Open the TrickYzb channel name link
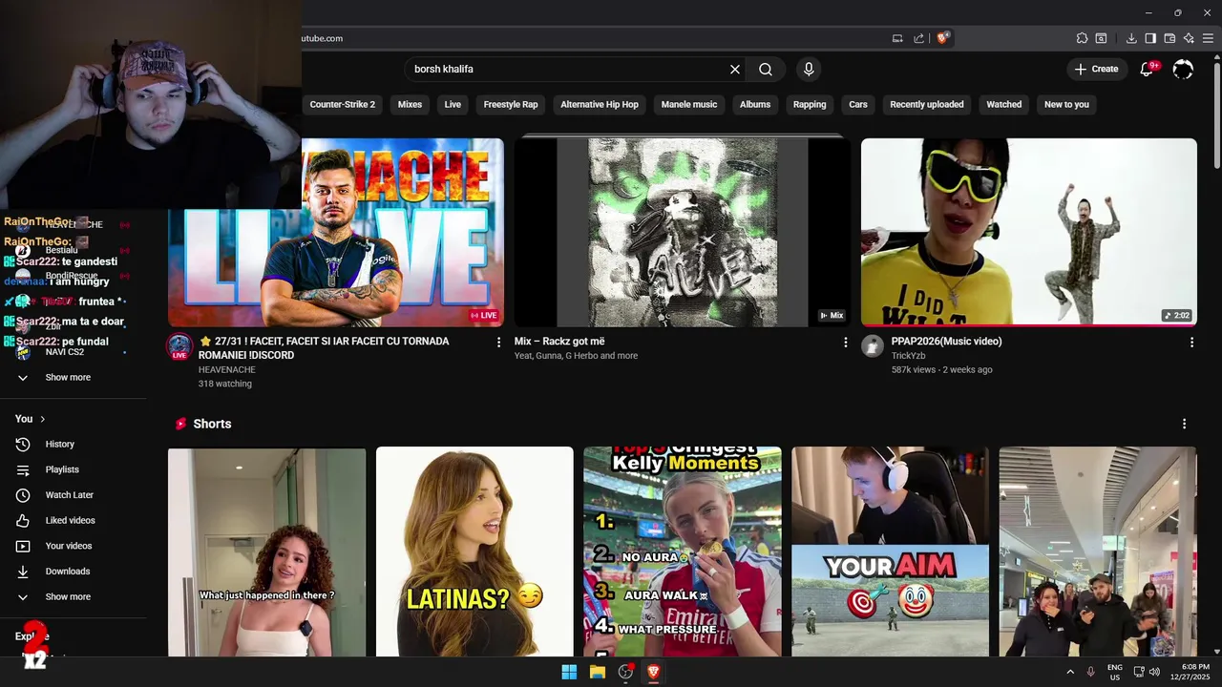1222x687 pixels. point(910,356)
